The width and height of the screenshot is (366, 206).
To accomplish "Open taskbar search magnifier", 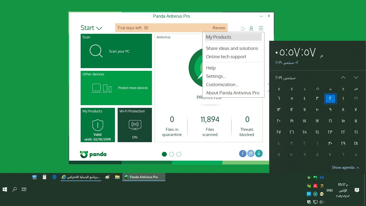I will pos(14,189).
